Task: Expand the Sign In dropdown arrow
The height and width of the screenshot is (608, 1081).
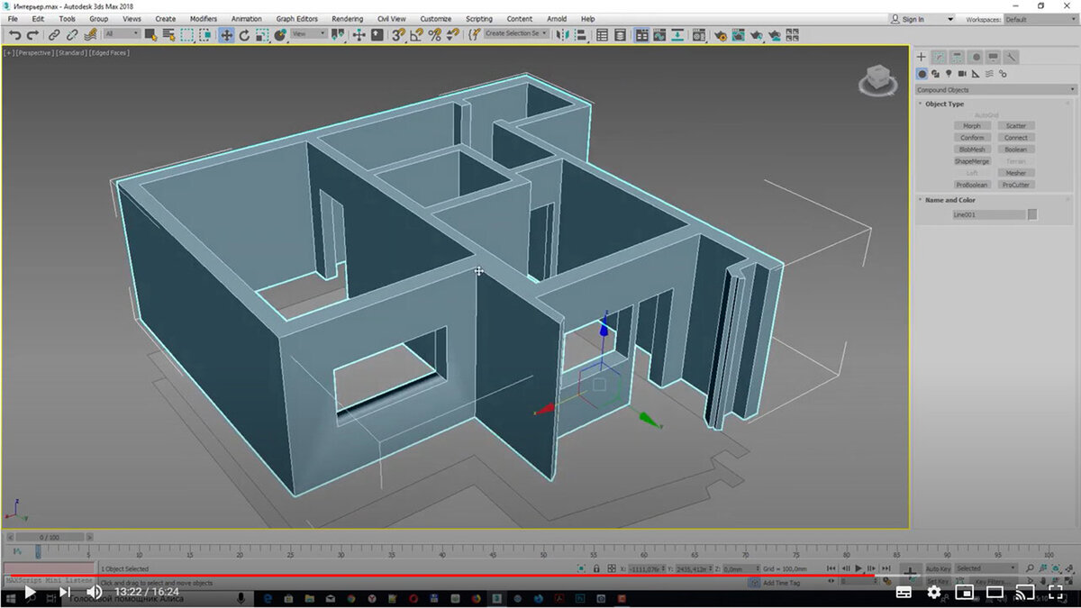Action: pyautogui.click(x=949, y=19)
